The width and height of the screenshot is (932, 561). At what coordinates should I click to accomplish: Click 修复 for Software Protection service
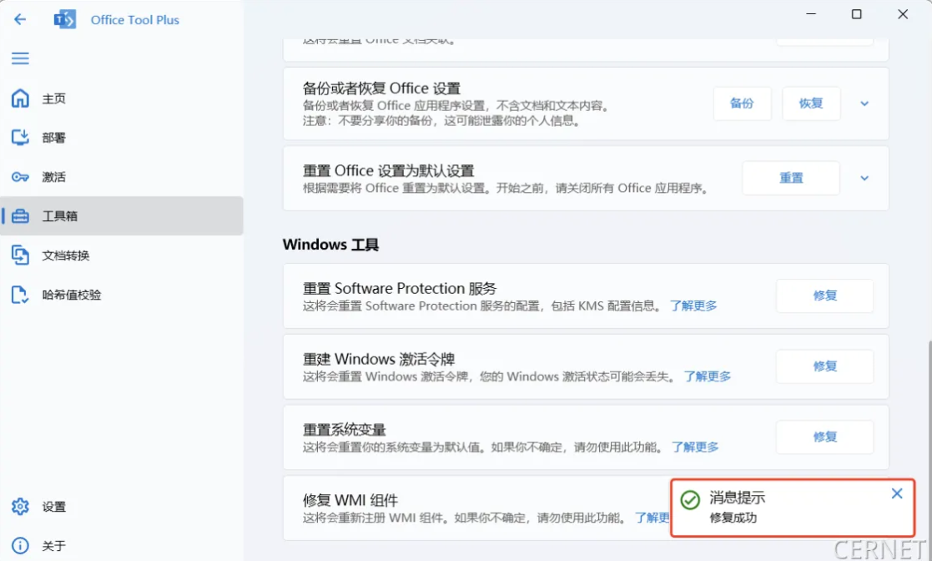tap(824, 296)
